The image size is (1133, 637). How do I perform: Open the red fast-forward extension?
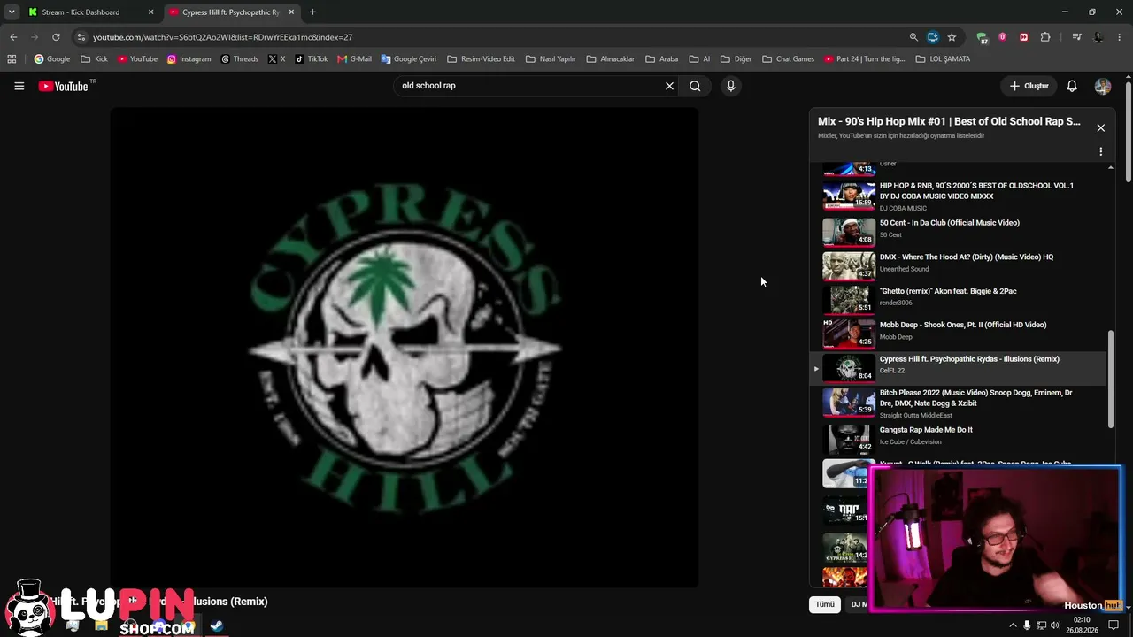point(1024,37)
